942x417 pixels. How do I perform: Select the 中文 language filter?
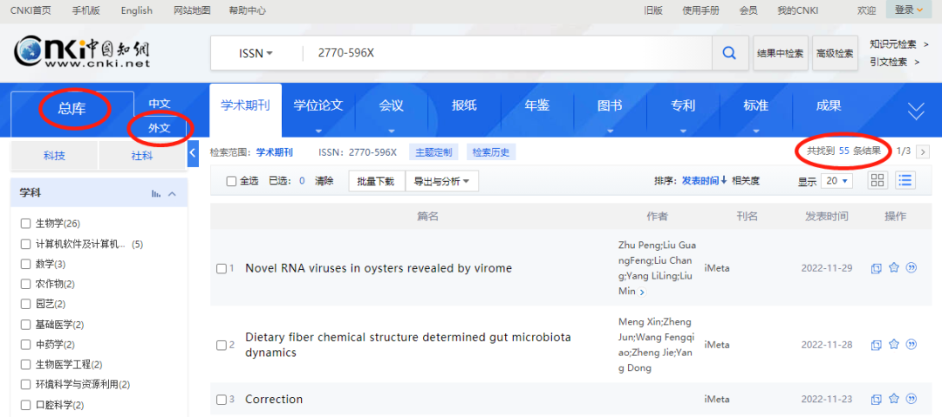pyautogui.click(x=160, y=104)
